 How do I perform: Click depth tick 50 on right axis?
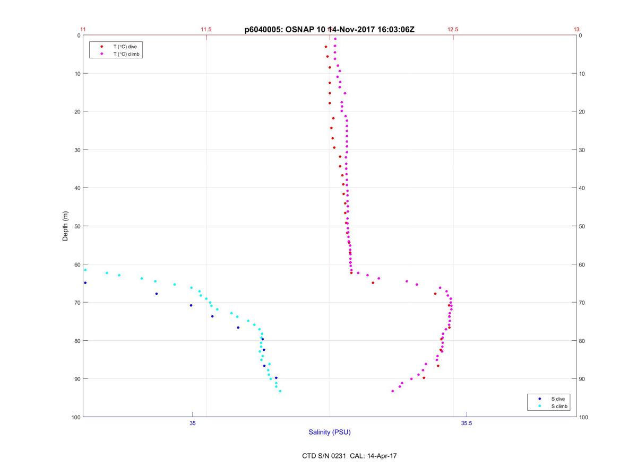tap(582, 226)
